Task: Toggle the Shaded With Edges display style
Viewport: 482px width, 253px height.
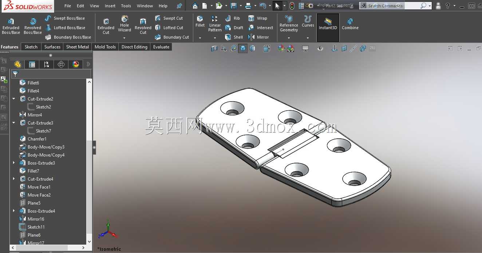Action: pos(243,48)
